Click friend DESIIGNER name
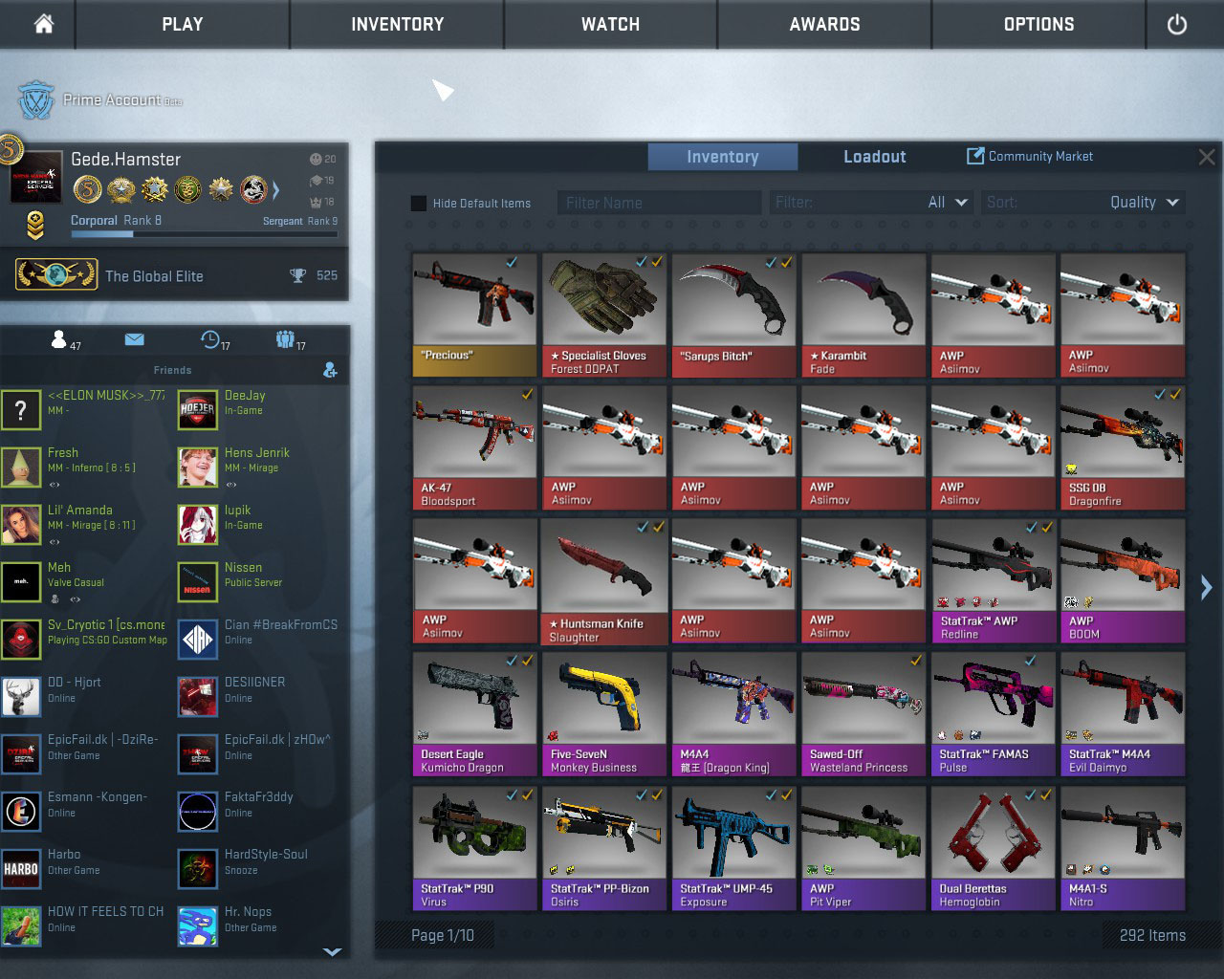Screen dimensions: 1224x979 point(254,682)
